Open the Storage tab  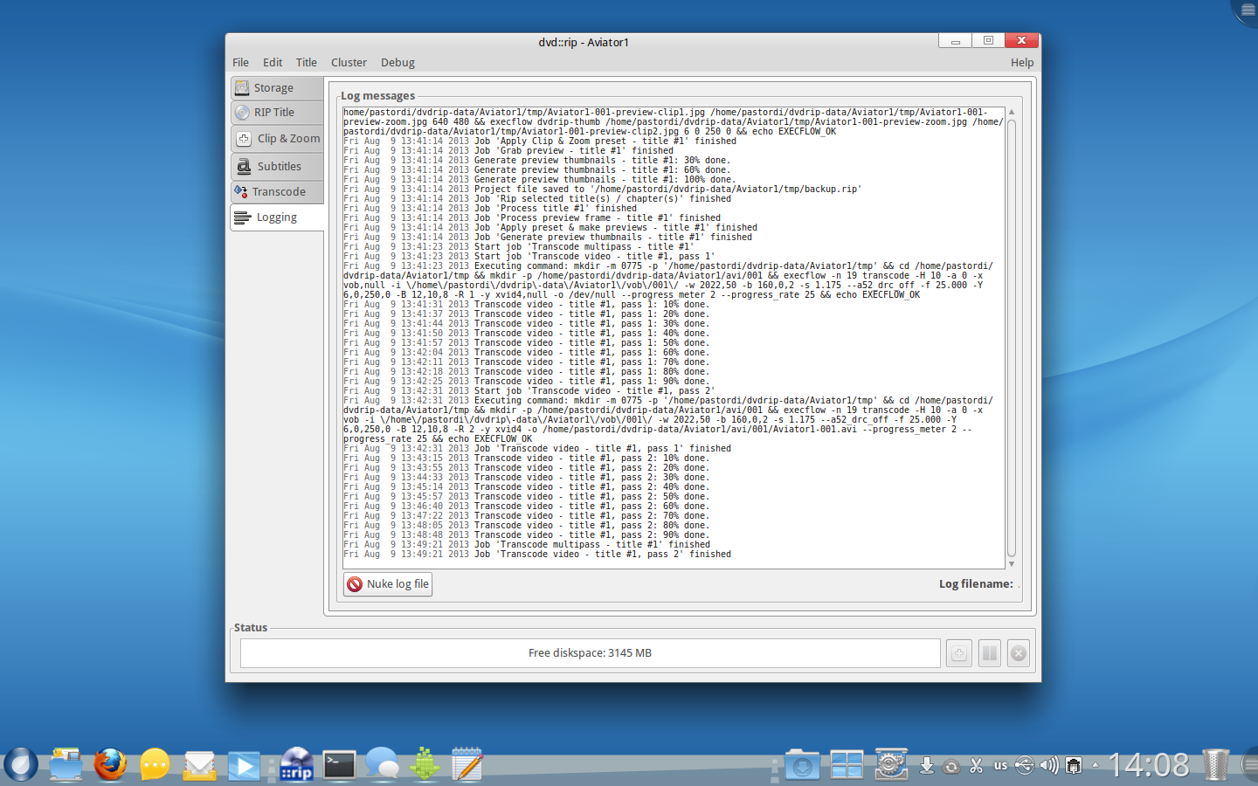(x=277, y=88)
